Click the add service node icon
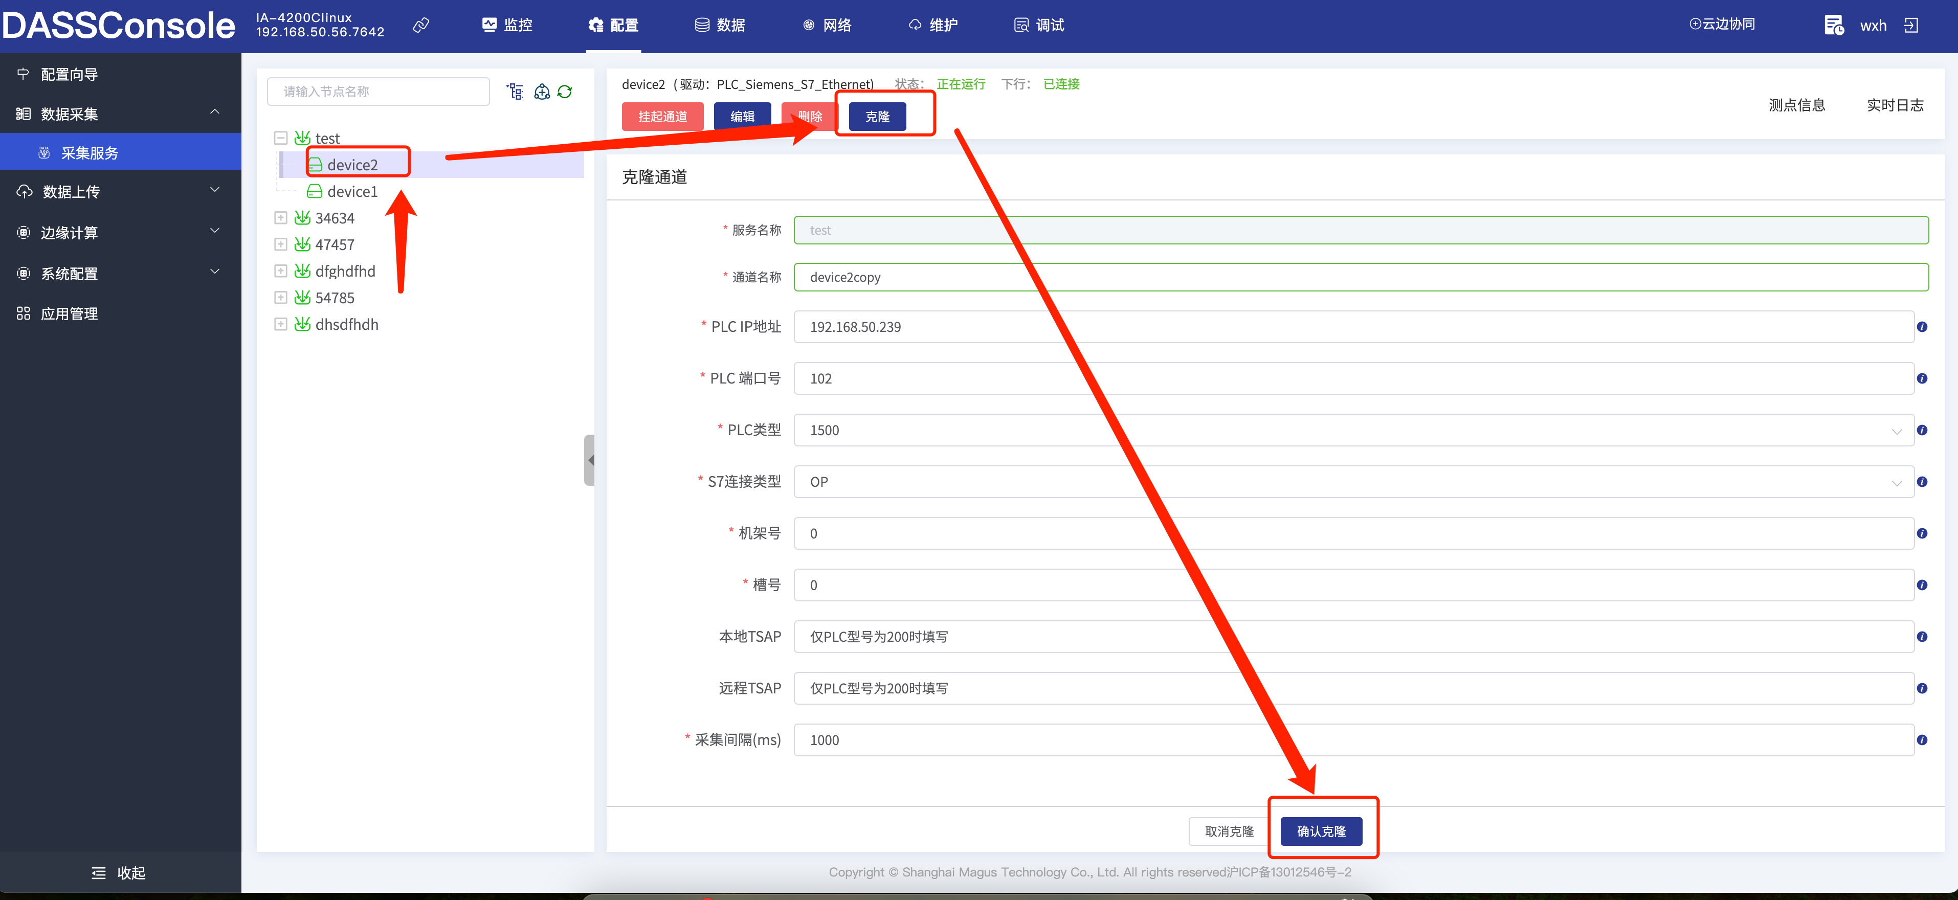Screen dimensions: 1958x900 pos(541,92)
